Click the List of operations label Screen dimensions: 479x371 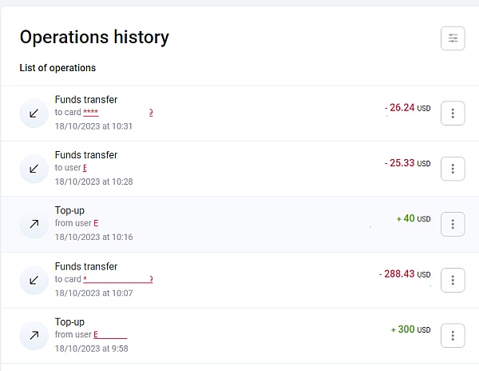click(57, 68)
